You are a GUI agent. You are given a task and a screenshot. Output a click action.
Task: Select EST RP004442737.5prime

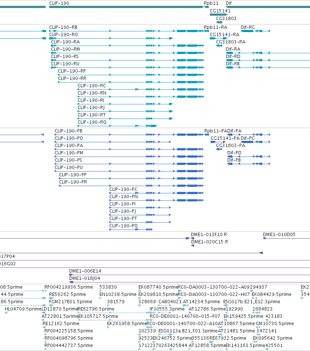tap(68, 346)
